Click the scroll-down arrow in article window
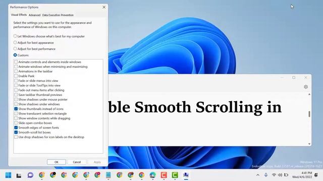The image size is (323, 181). 309,144
